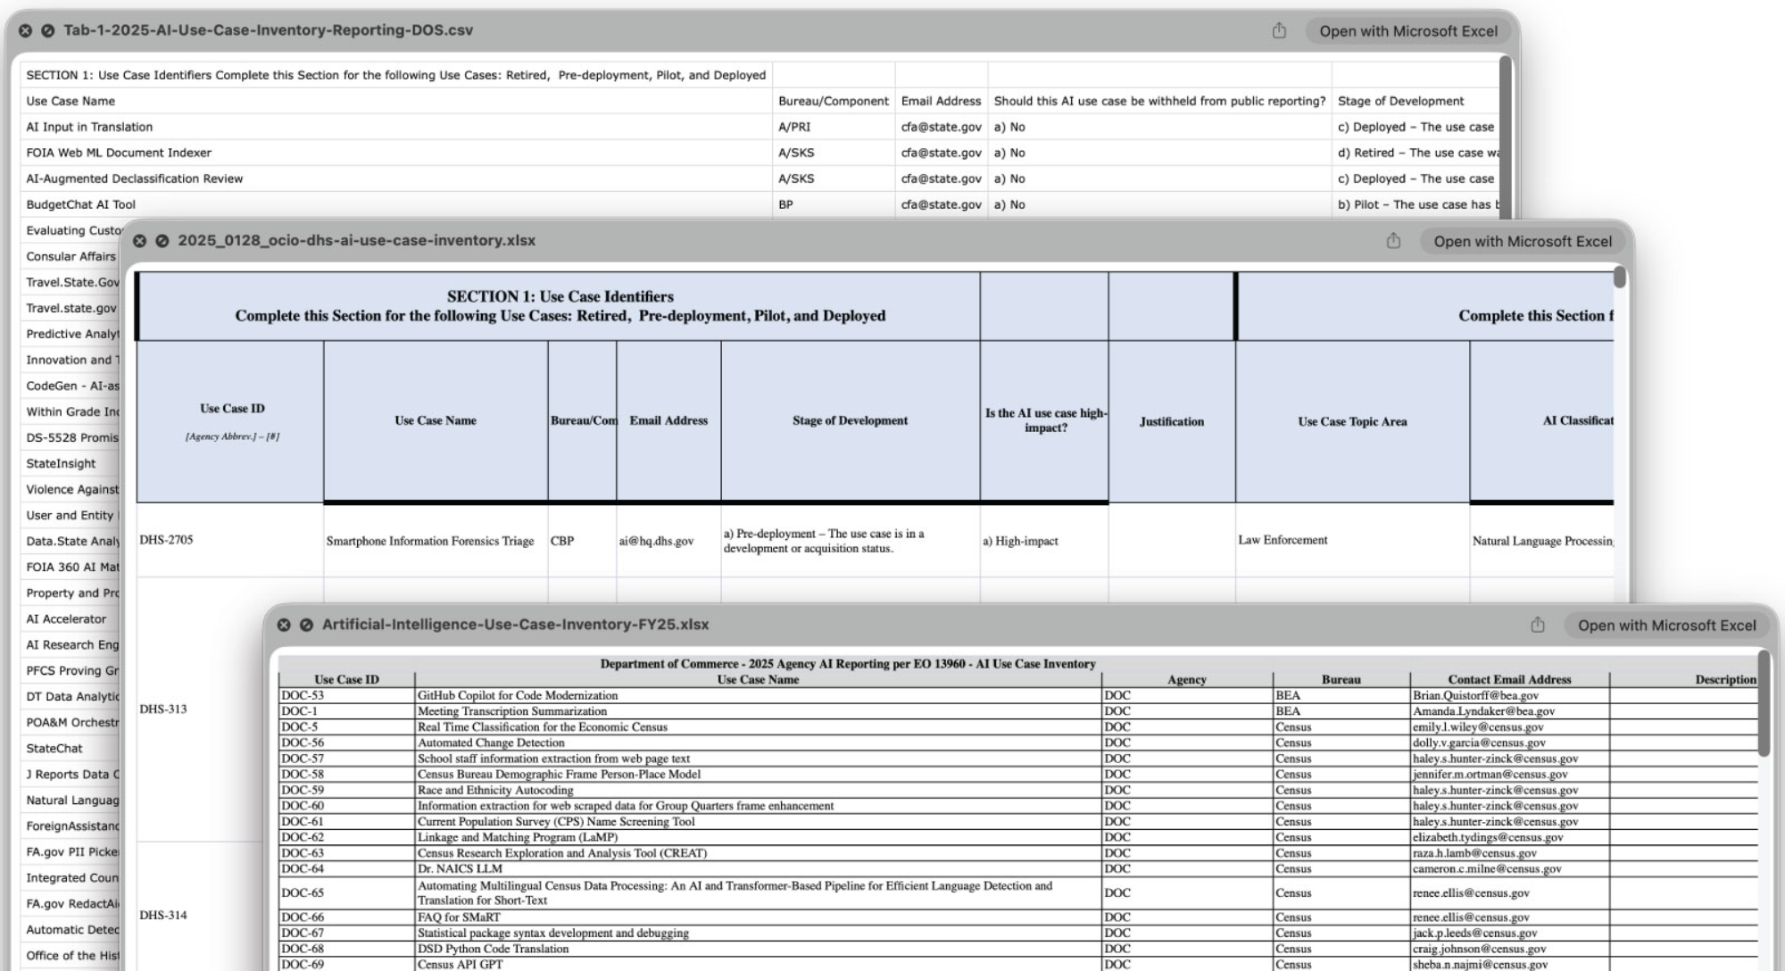The width and height of the screenshot is (1785, 971).
Task: Open DOS csv with Microsoft Excel
Action: click(1407, 31)
